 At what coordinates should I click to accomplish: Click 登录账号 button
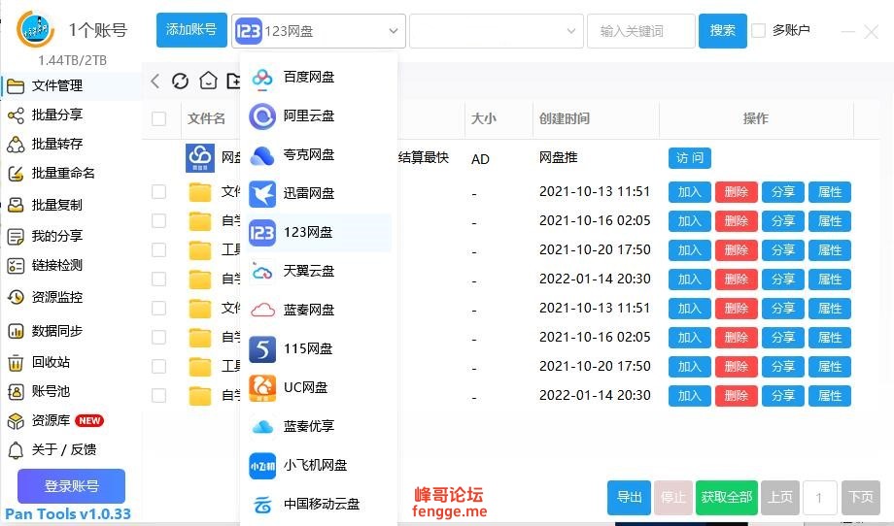coord(71,486)
